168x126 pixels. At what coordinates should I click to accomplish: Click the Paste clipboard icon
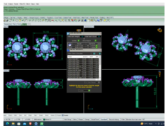(x=20, y=20)
